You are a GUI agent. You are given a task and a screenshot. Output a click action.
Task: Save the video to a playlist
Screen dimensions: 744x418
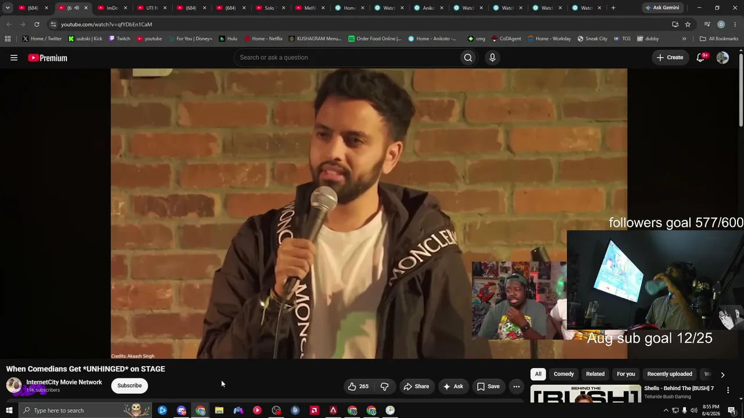[488, 387]
